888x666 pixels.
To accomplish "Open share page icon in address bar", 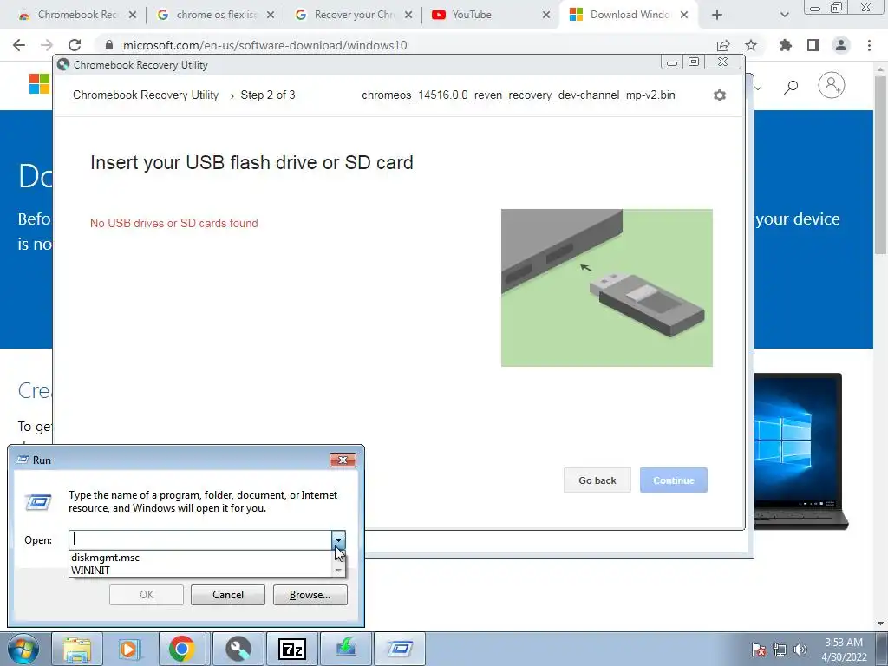I will 723,45.
